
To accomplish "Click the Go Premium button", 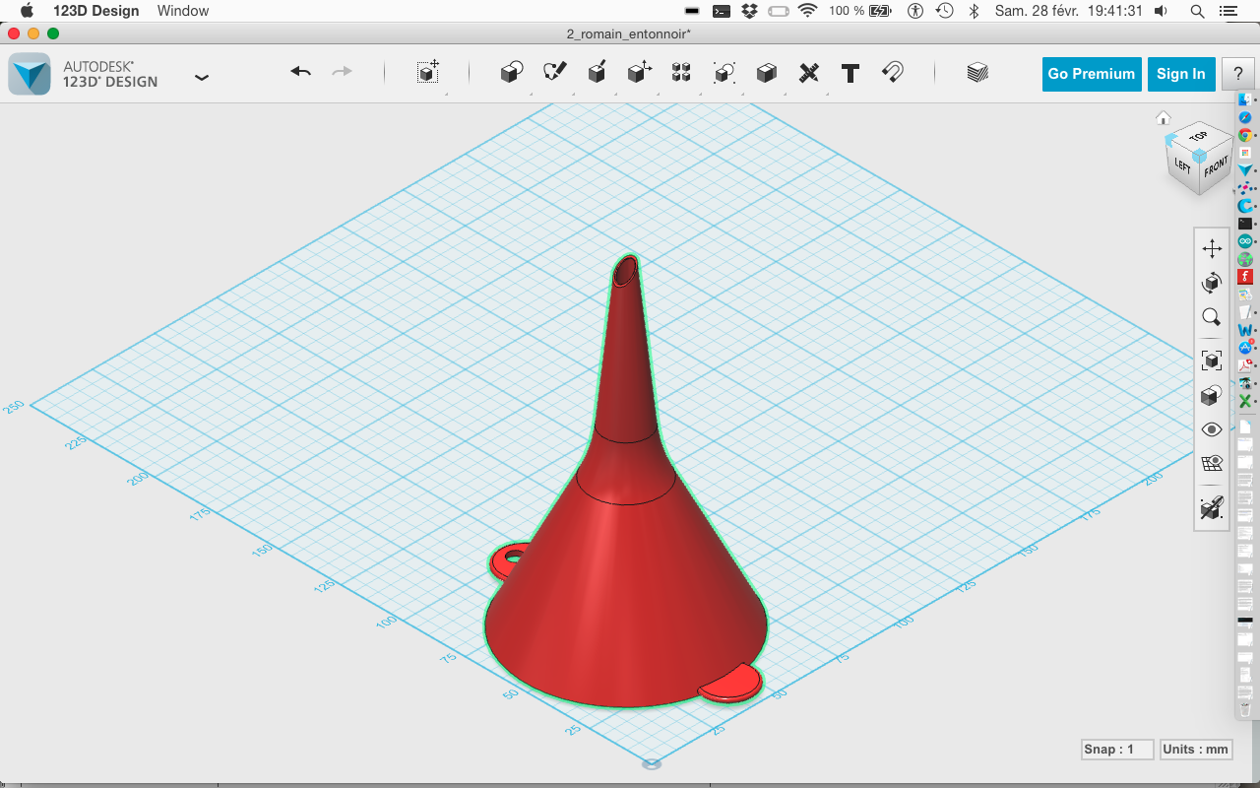I will coord(1091,74).
